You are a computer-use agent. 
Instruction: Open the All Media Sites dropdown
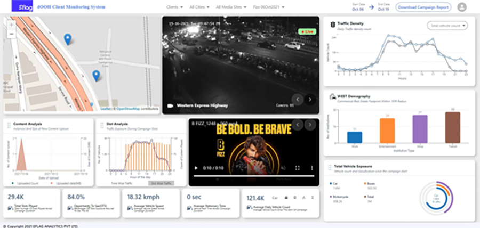[x=231, y=7]
